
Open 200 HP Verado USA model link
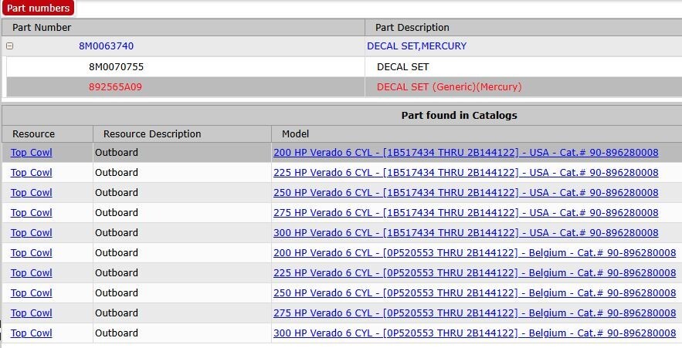[x=466, y=153]
